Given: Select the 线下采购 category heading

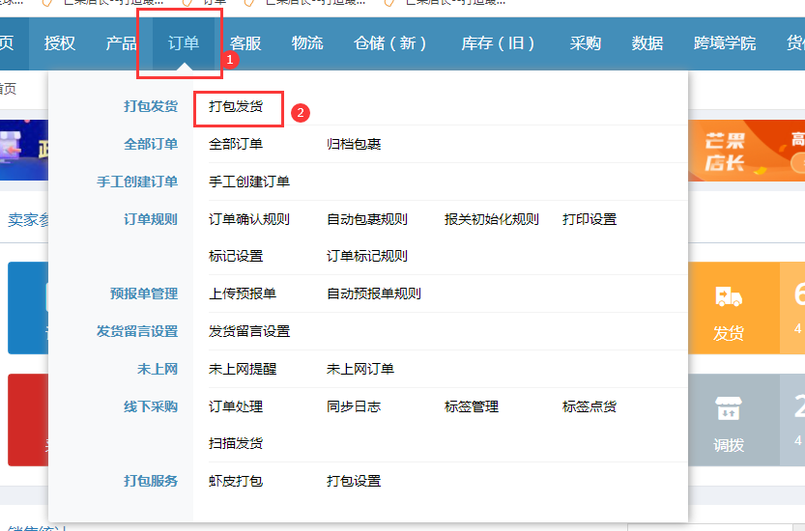Looking at the screenshot, I should tap(151, 406).
